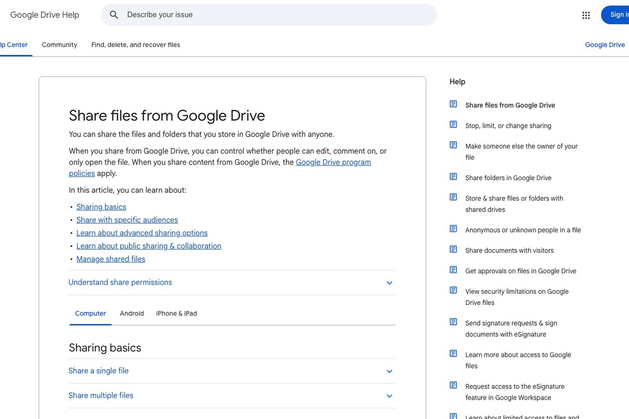The height and width of the screenshot is (419, 629).
Task: Open Share folders in Google Drive article
Action: coord(508,178)
